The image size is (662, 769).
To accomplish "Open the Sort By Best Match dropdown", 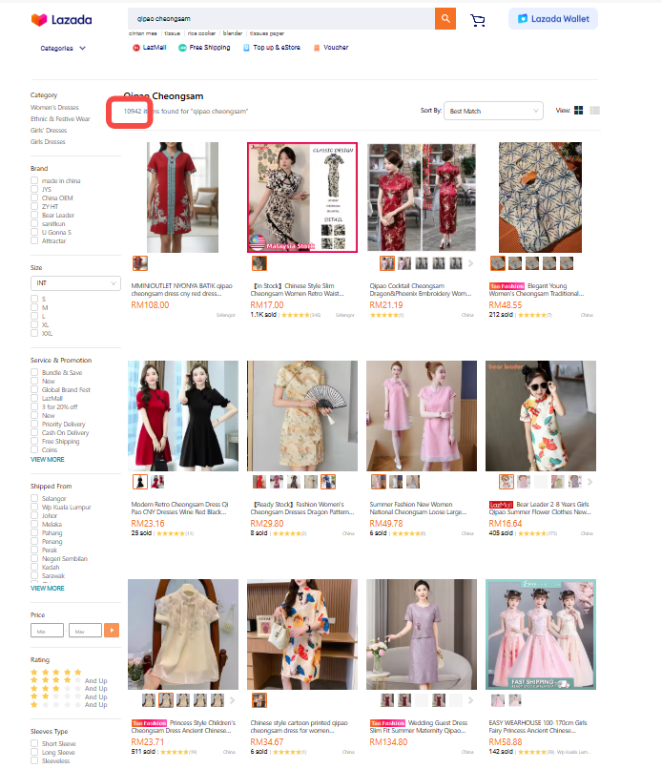I will click(494, 112).
